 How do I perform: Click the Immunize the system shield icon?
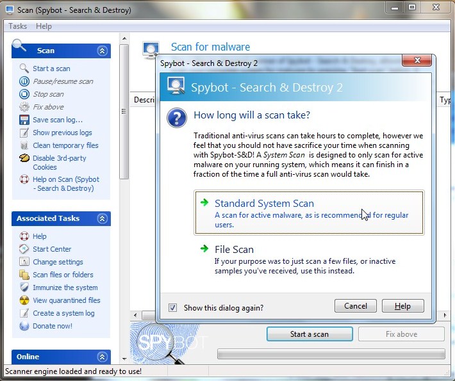(24, 288)
